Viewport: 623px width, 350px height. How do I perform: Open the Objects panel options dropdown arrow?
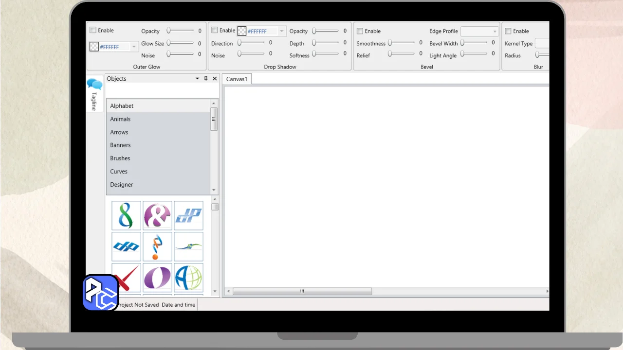197,79
